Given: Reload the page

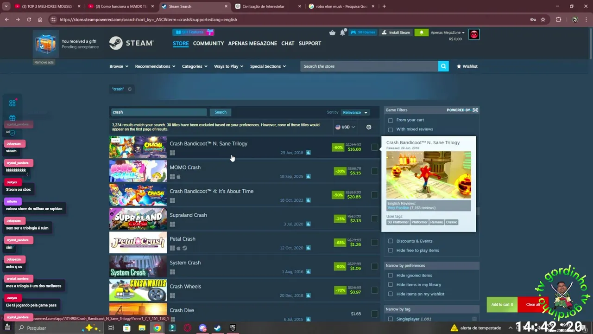Looking at the screenshot, I should (29, 19).
